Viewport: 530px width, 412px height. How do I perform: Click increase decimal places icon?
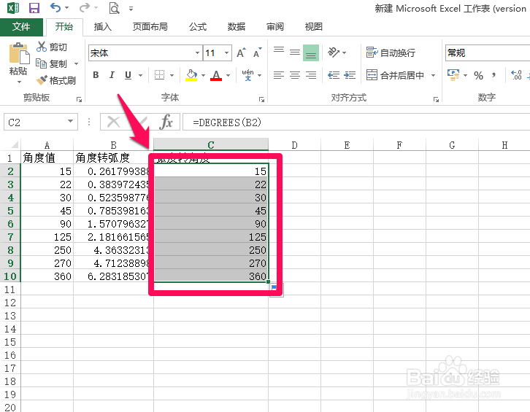coord(516,75)
